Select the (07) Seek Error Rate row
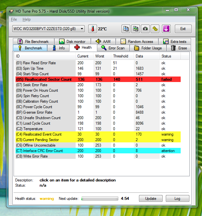 point(98,85)
